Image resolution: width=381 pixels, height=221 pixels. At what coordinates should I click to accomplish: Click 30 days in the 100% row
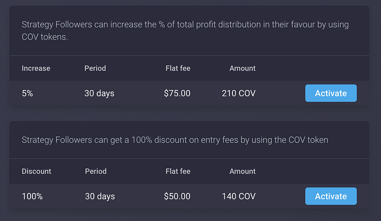tap(100, 196)
